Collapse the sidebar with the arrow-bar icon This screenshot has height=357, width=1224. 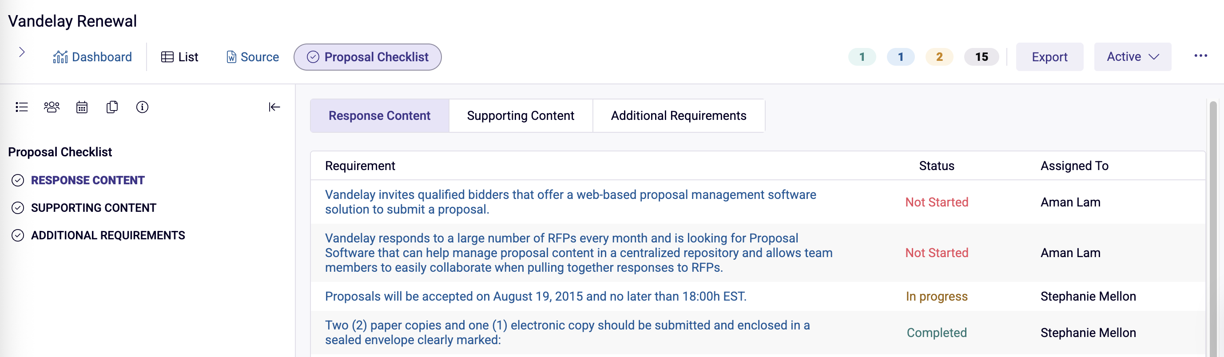(274, 107)
